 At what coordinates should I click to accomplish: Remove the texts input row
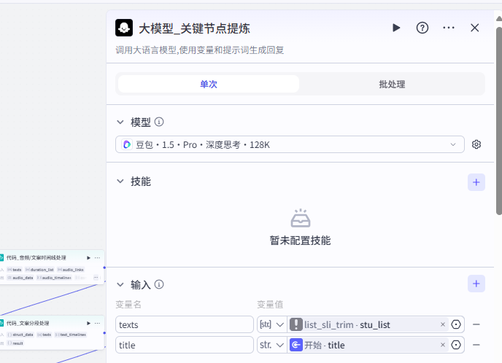476,324
